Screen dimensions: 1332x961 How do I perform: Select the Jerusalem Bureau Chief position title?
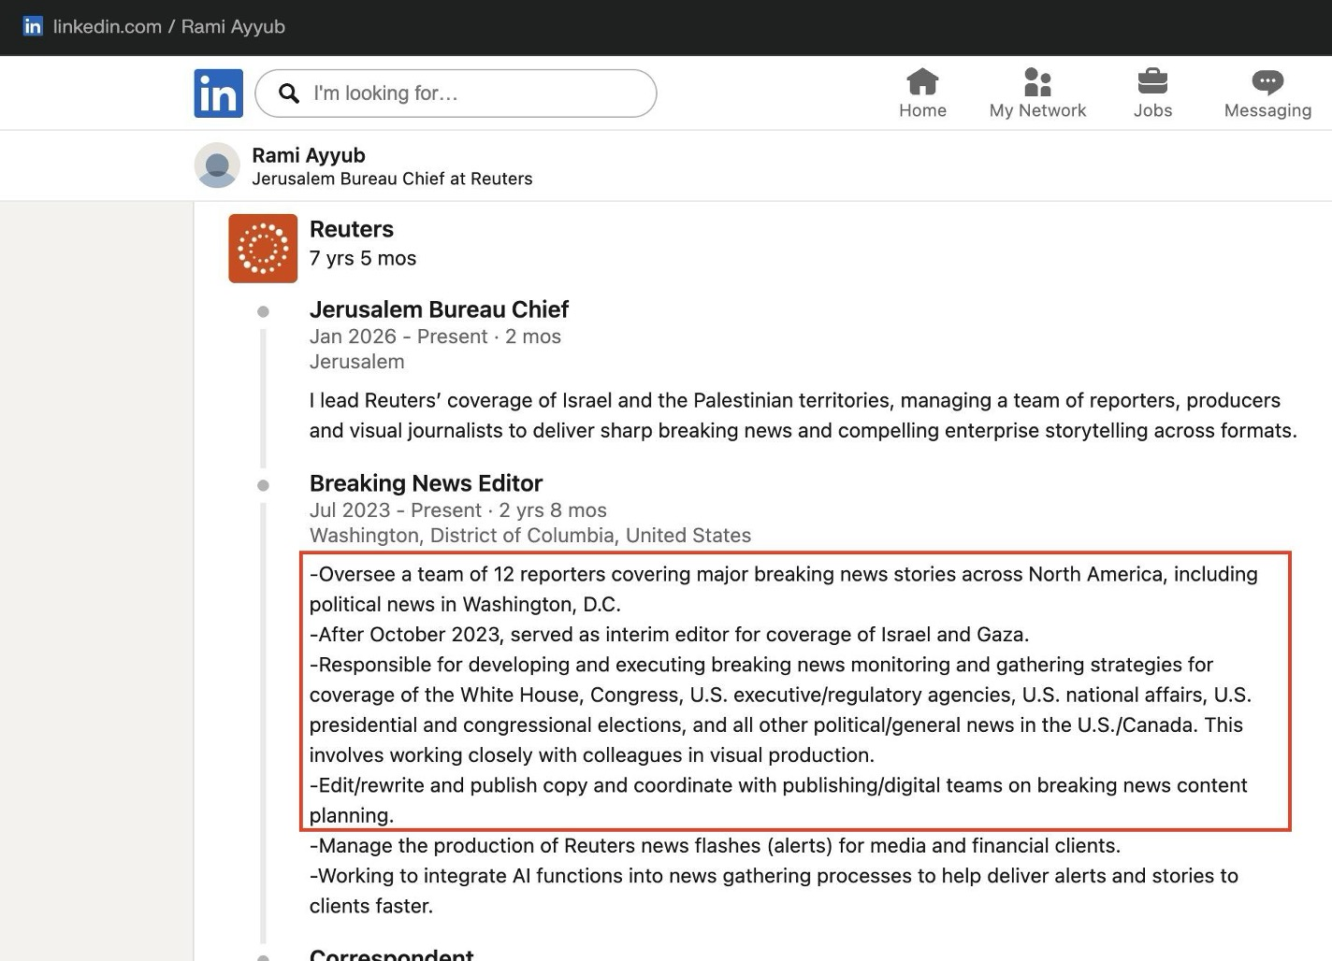[439, 309]
